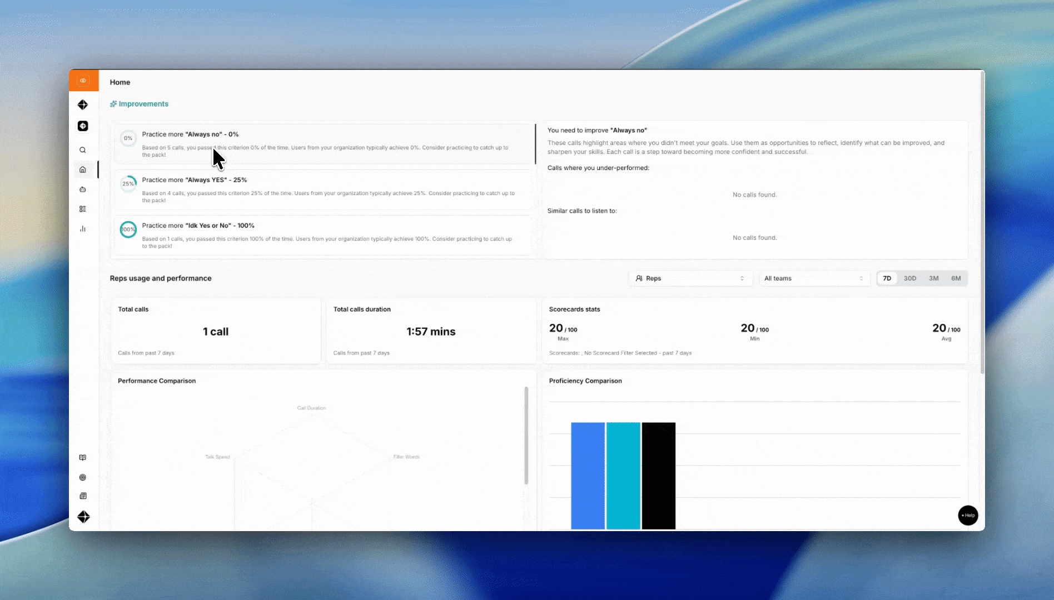The image size is (1054, 600).
Task: Click "Reps usage and performance" heading
Action: tap(161, 278)
